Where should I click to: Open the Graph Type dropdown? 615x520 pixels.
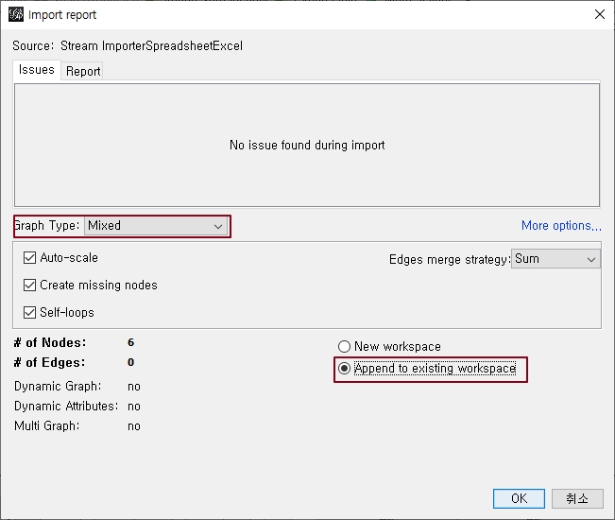click(x=156, y=226)
